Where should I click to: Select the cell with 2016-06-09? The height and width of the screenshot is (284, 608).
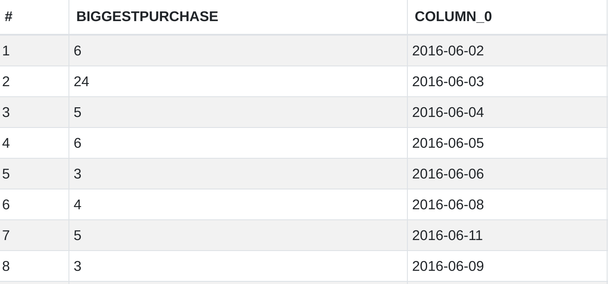tap(448, 266)
